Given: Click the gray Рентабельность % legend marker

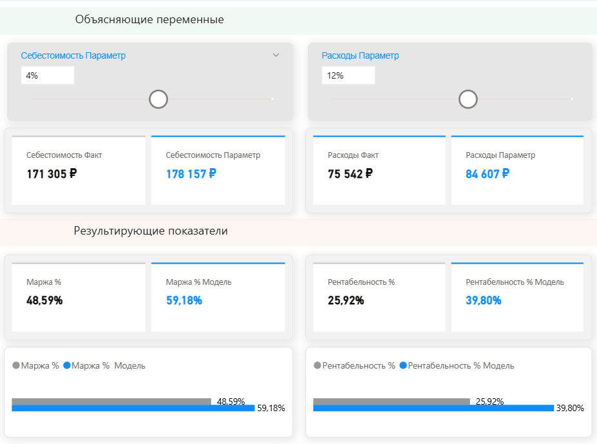Looking at the screenshot, I should (317, 365).
